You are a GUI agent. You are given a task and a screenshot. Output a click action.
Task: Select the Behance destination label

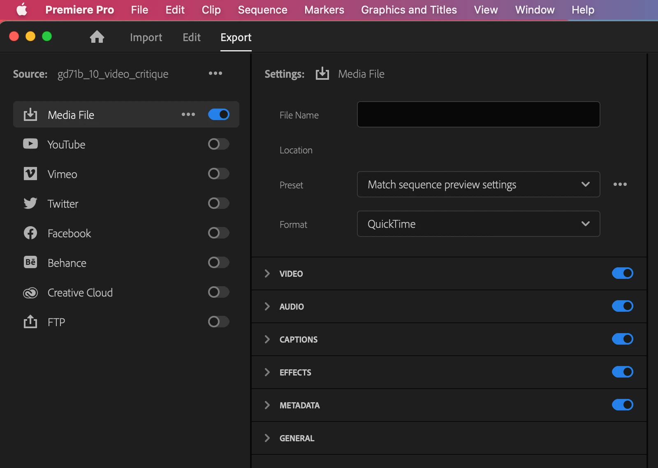(x=67, y=263)
